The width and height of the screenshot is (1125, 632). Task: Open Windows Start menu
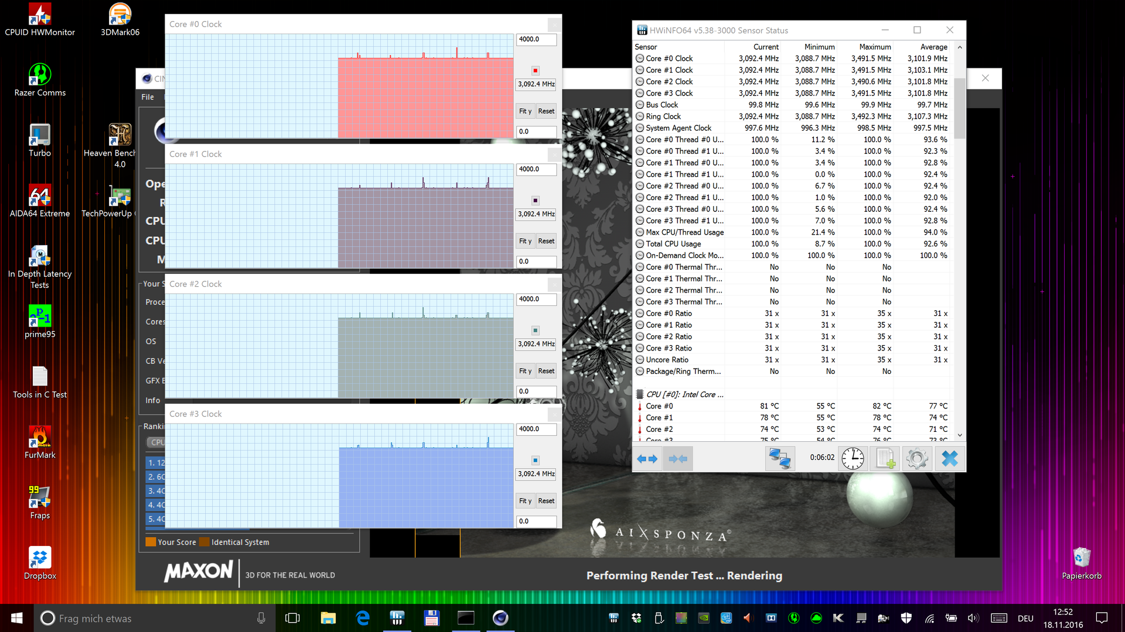pyautogui.click(x=16, y=618)
